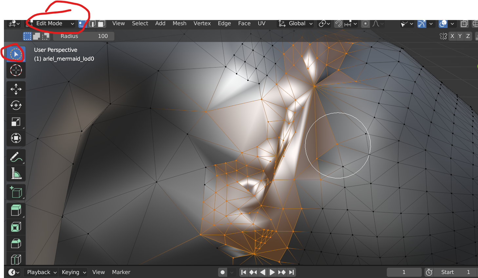Select the Add Cube tool
Viewport: 478px width, 278px height.
tap(16, 192)
